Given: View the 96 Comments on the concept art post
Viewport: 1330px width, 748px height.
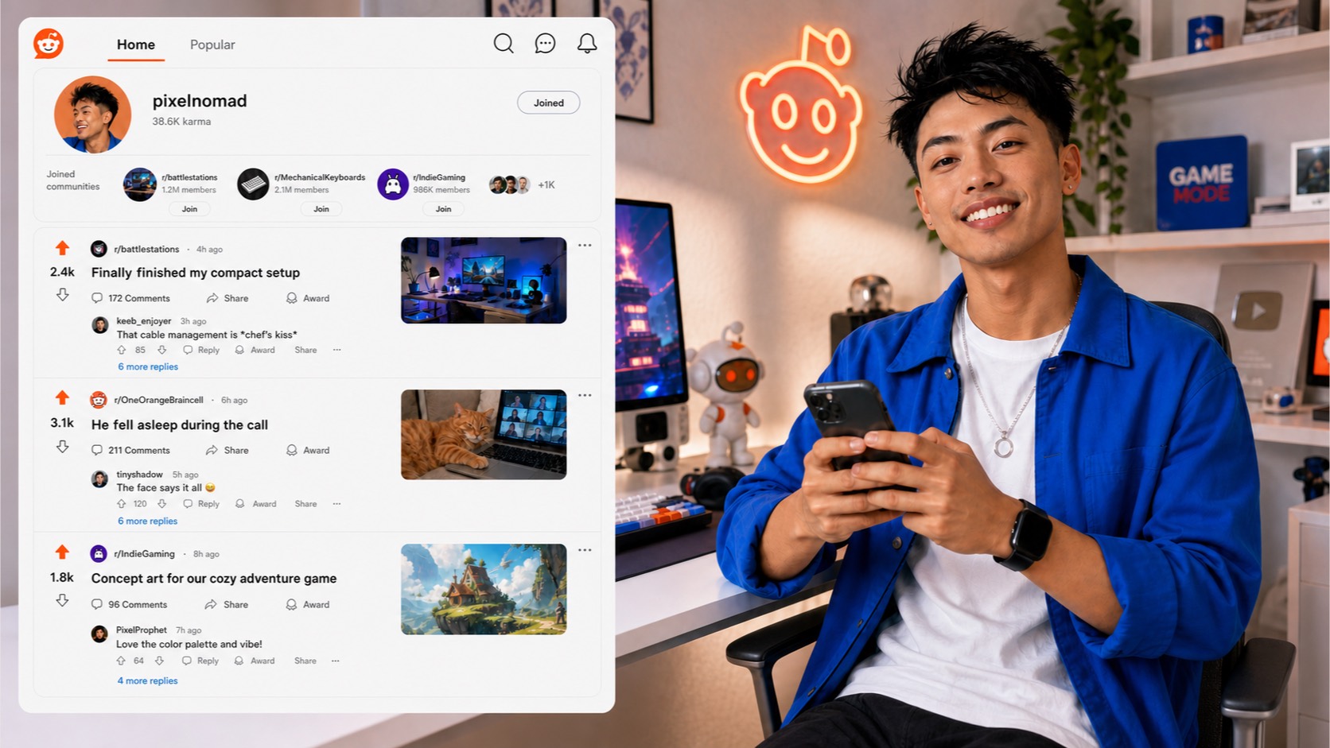Looking at the screenshot, I should (129, 604).
